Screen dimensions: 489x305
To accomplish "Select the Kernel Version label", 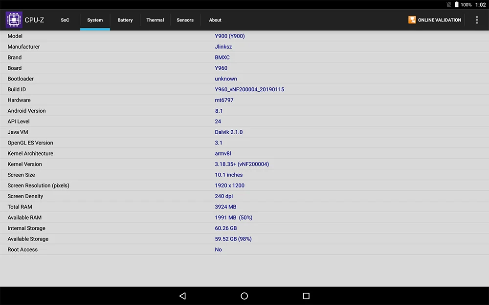I will coord(24,164).
